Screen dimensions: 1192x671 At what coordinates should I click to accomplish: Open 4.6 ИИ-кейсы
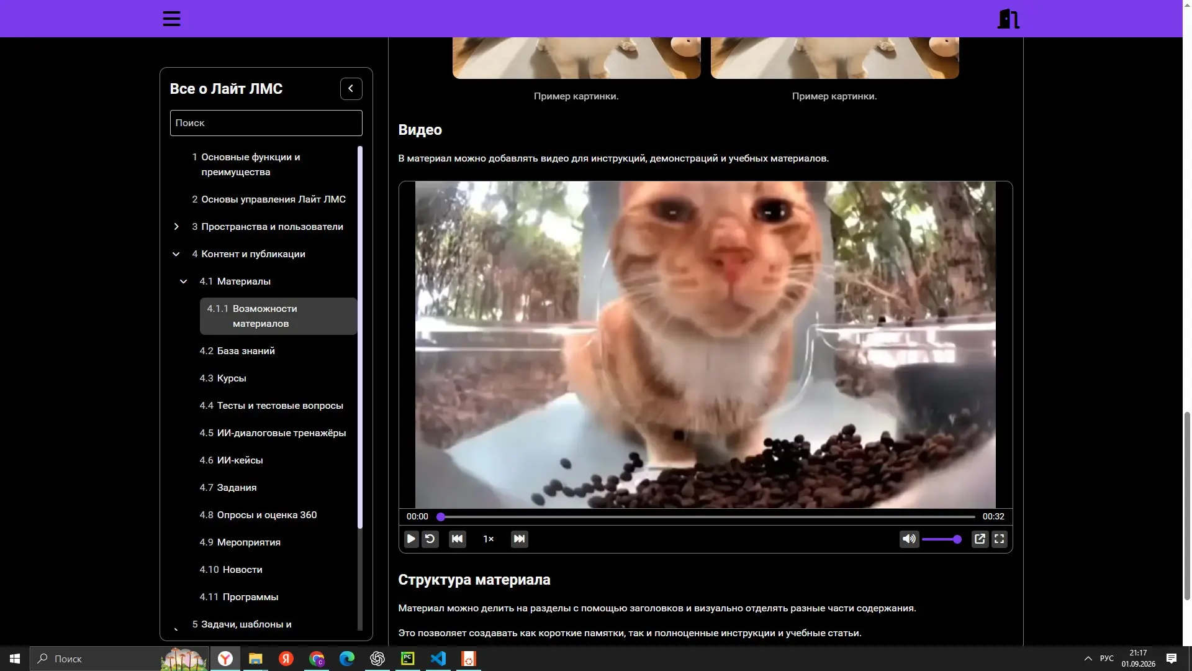(231, 460)
